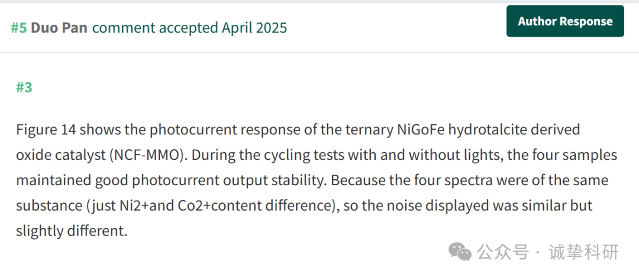Click the #5 comment number link
Image resolution: width=639 pixels, height=277 pixels.
[x=19, y=28]
